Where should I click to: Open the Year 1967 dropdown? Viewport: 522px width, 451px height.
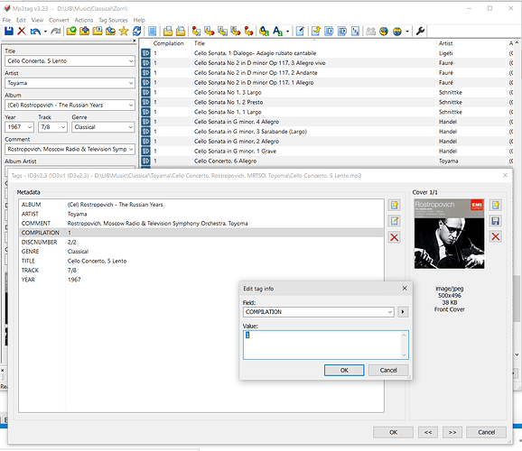pyautogui.click(x=30, y=127)
